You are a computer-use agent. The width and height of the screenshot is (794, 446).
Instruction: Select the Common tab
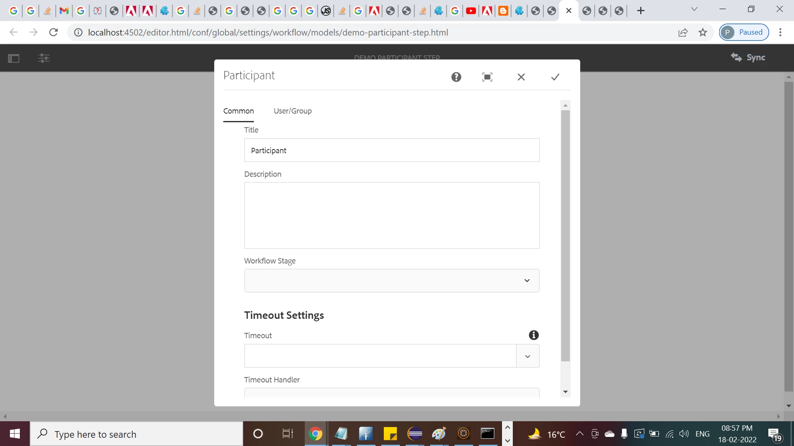[x=239, y=111]
